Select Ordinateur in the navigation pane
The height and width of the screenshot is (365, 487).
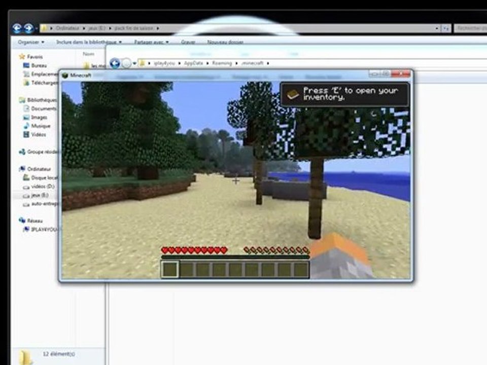point(39,169)
